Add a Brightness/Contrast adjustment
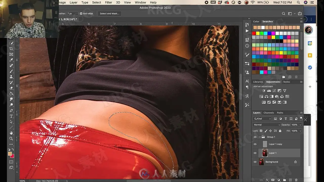This screenshot has width=324, height=182. (264, 90)
